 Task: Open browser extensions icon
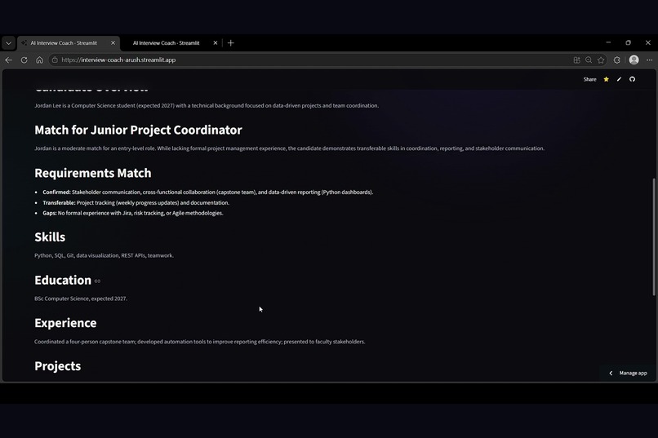pyautogui.click(x=617, y=60)
